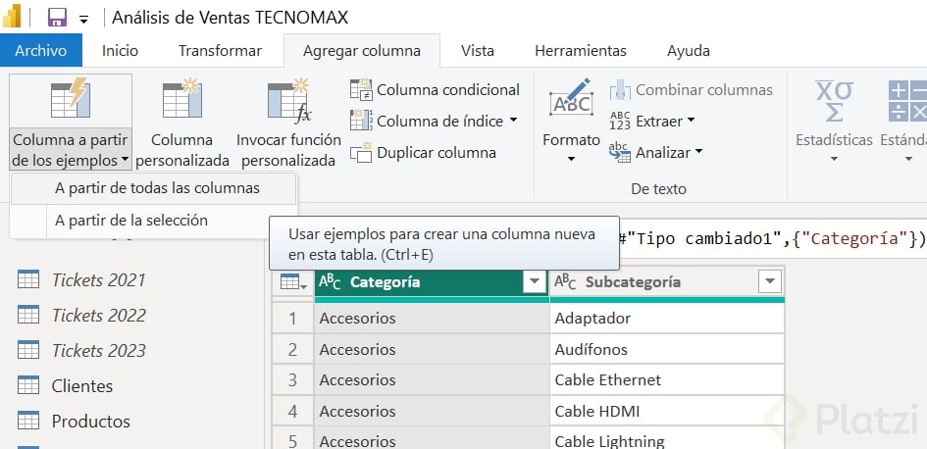The image size is (927, 449).
Task: Click the Invocar función personalizada icon
Action: 288,101
